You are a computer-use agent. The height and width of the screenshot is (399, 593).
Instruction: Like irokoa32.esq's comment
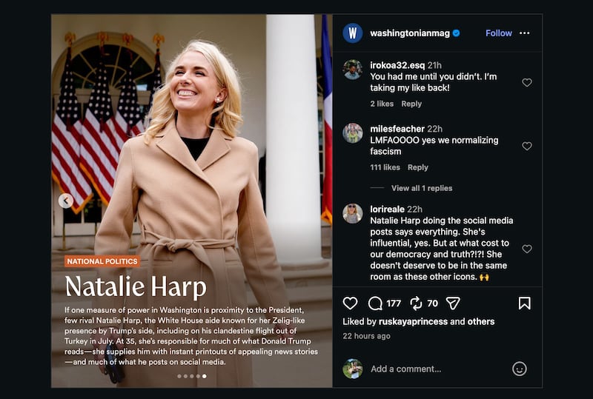[527, 82]
